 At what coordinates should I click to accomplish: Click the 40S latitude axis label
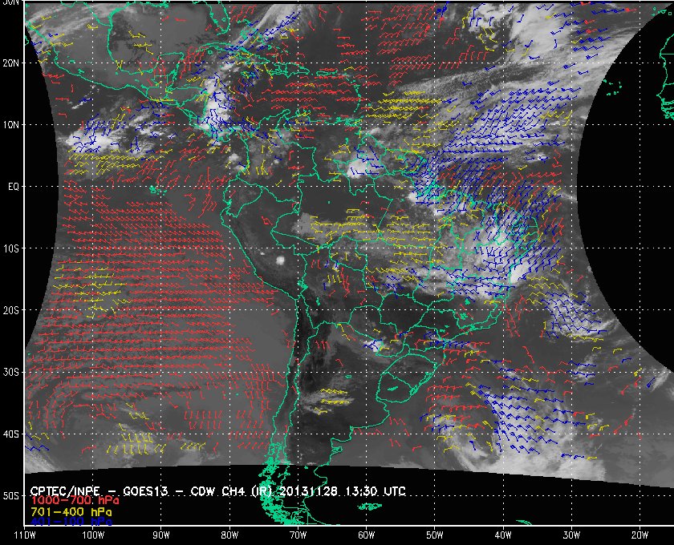pyautogui.click(x=10, y=434)
